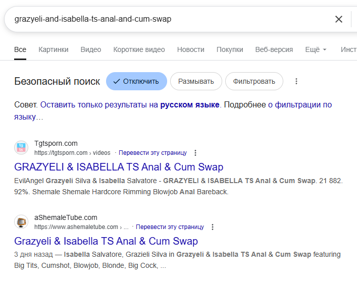The width and height of the screenshot is (357, 284).
Task: Click the Оставить только результаты на русском языке link
Action: [130, 105]
